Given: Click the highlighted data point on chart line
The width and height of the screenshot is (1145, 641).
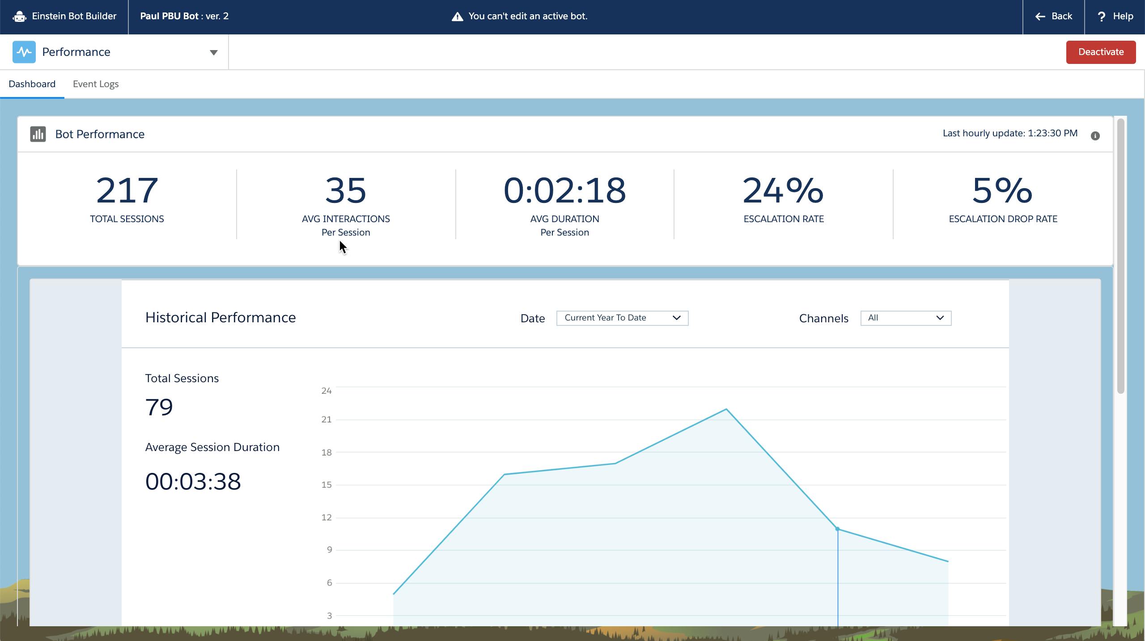Looking at the screenshot, I should [838, 529].
